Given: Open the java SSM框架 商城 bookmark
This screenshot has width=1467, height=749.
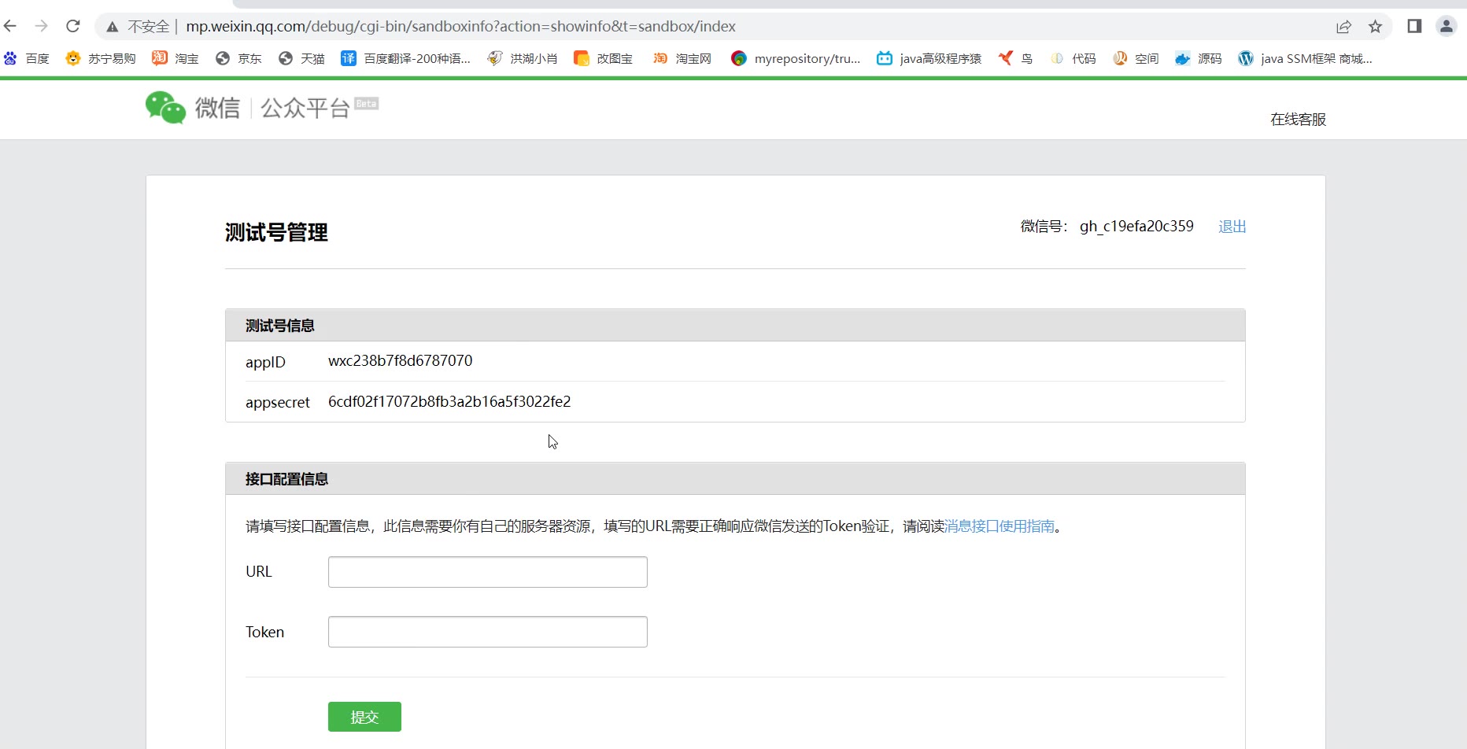Looking at the screenshot, I should pyautogui.click(x=1306, y=58).
